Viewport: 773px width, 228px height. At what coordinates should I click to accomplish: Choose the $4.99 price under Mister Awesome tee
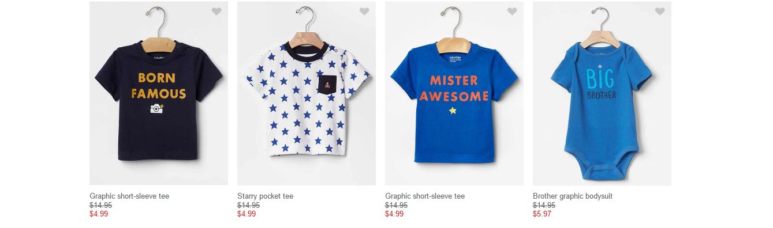coord(394,214)
